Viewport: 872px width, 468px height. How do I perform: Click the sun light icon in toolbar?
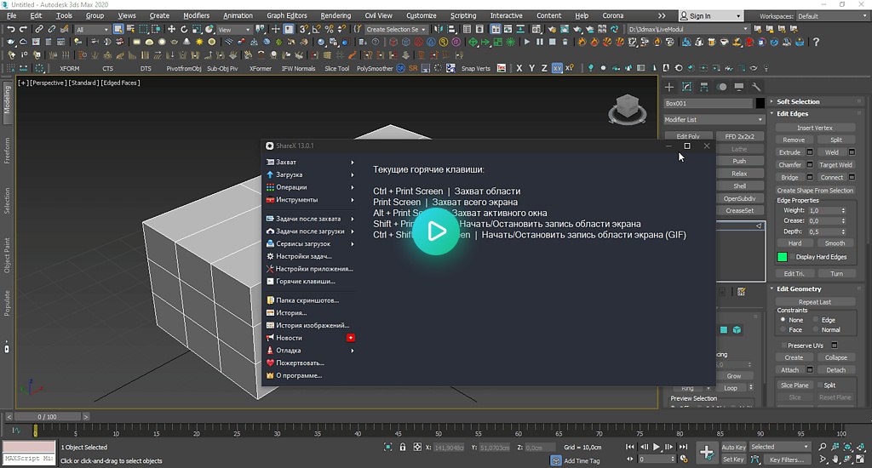pyautogui.click(x=199, y=43)
